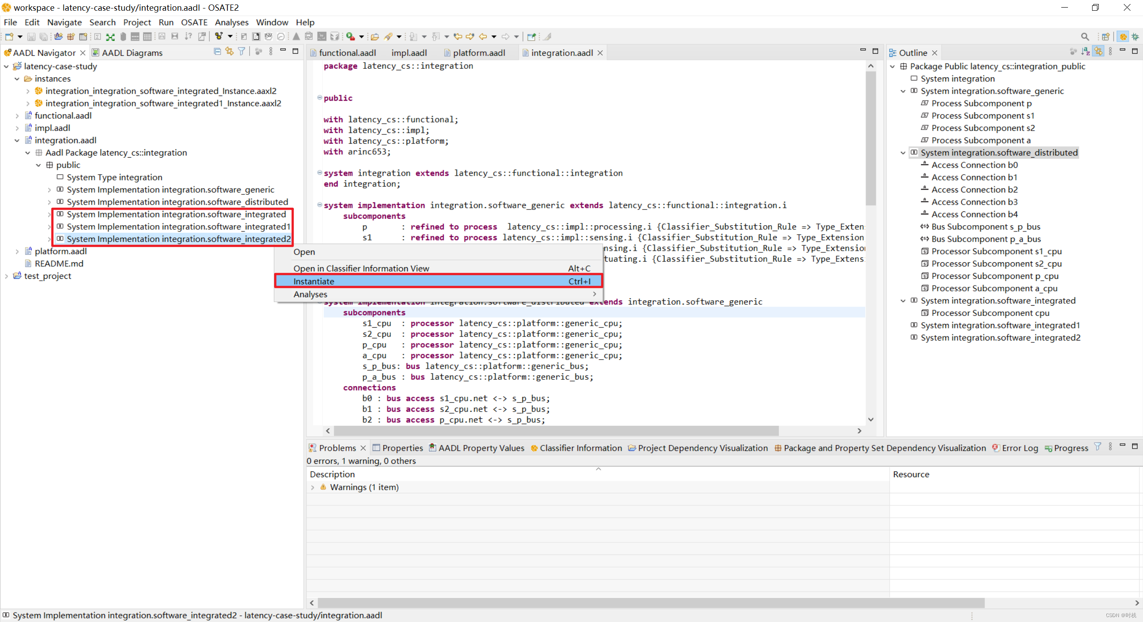Viewport: 1143px width, 622px height.
Task: Toggle alphabetical sort in the Outline view
Action: (x=1085, y=52)
